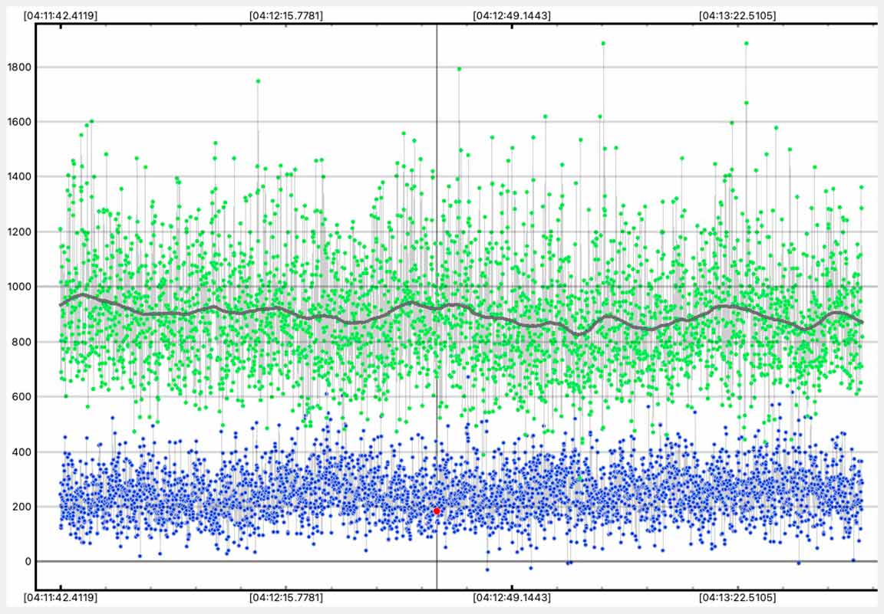Click top timestamp label 04:12:15.7781
The height and width of the screenshot is (614, 884).
286,15
